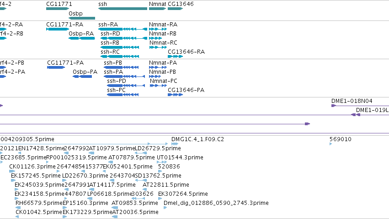Select protein ssh-PB
Image resolution: width=389 pixels, height=219 pixels.
pyautogui.click(x=121, y=67)
